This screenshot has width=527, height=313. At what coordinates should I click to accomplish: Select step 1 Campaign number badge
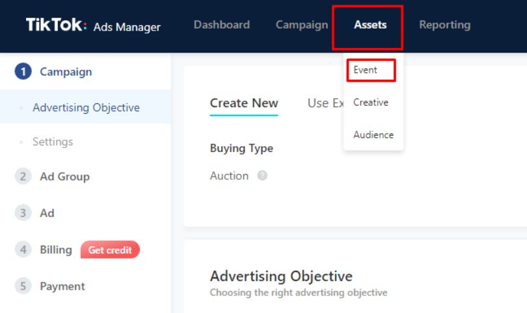click(23, 72)
